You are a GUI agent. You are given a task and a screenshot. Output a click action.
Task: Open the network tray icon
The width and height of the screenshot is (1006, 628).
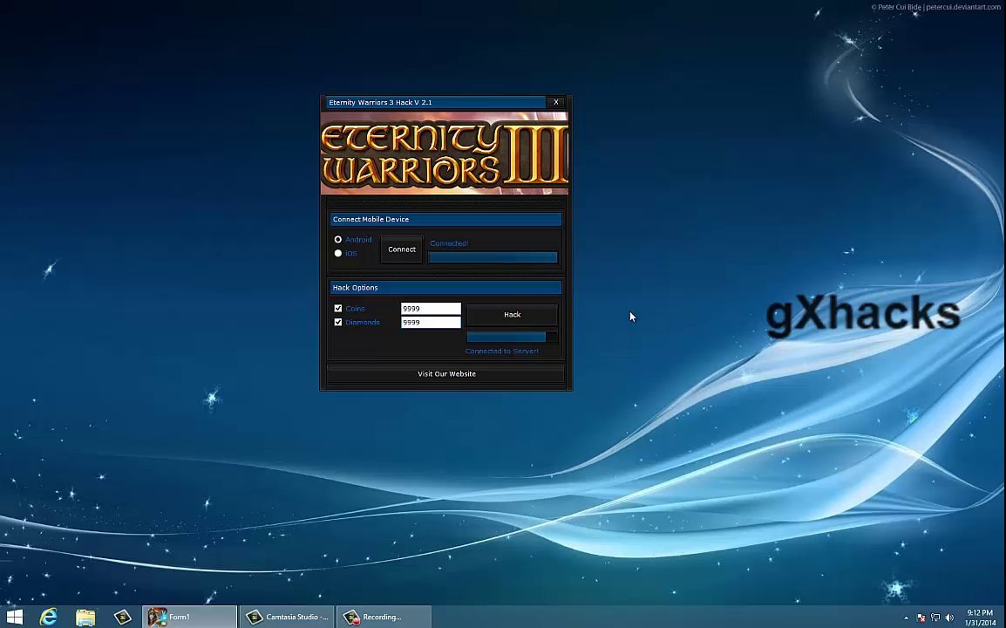pyautogui.click(x=935, y=618)
